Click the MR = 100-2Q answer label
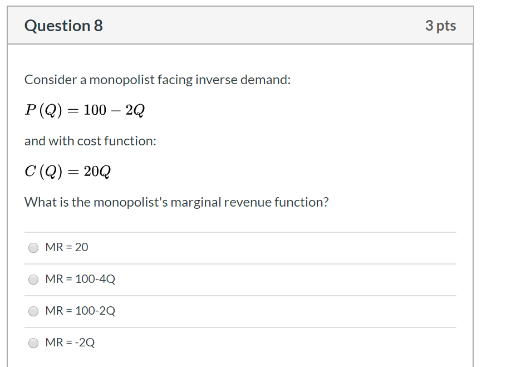511x367 pixels. pyautogui.click(x=80, y=311)
